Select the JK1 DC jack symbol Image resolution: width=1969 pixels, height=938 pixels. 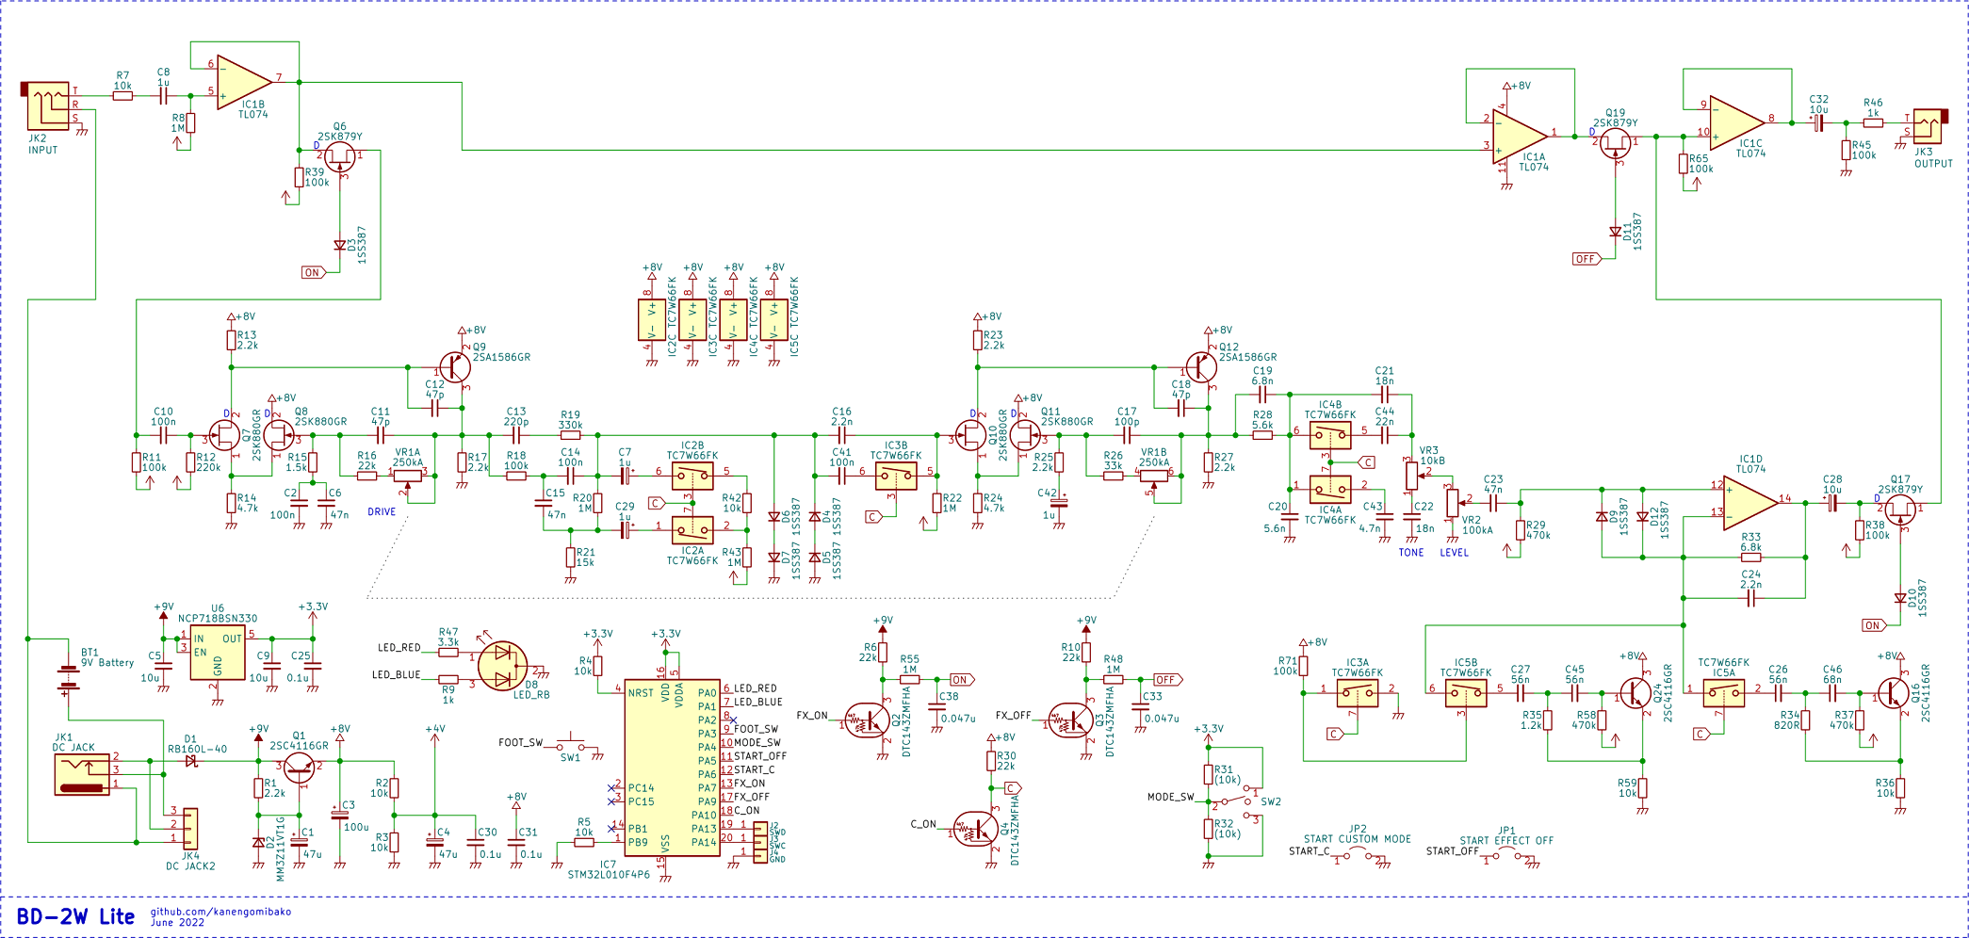pos(82,774)
